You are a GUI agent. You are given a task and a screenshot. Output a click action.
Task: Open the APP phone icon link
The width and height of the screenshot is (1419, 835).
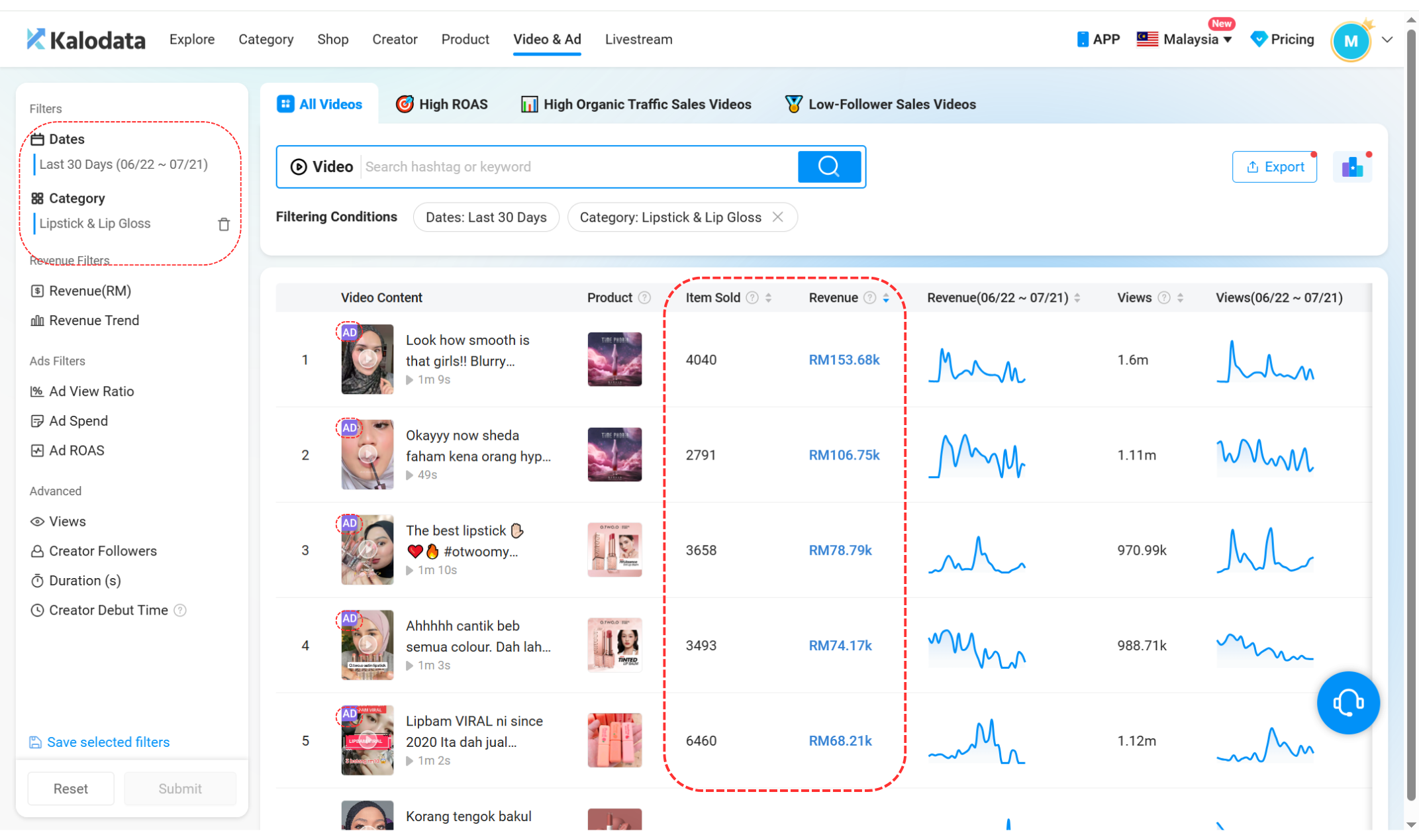(1083, 39)
